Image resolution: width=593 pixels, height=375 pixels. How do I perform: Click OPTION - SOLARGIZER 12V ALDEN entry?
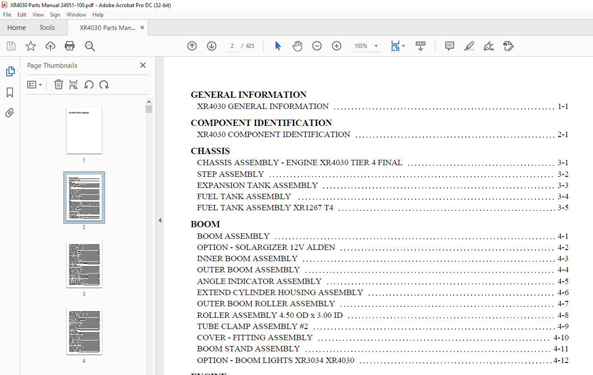pyautogui.click(x=266, y=247)
